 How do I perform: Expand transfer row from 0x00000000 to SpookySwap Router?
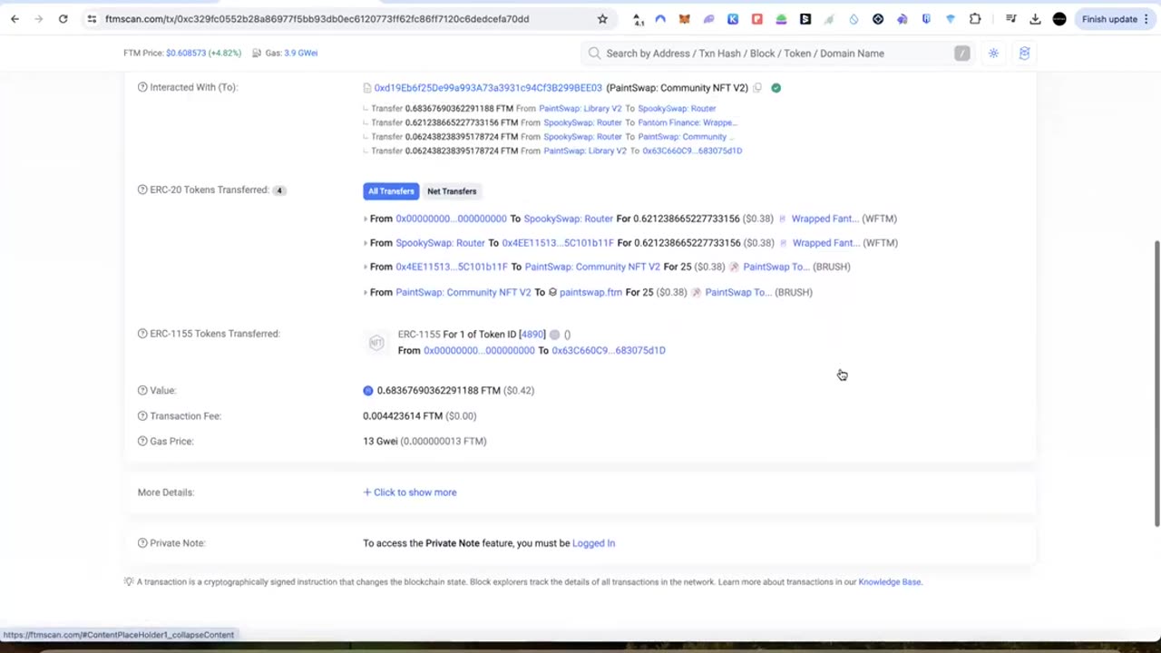point(366,219)
